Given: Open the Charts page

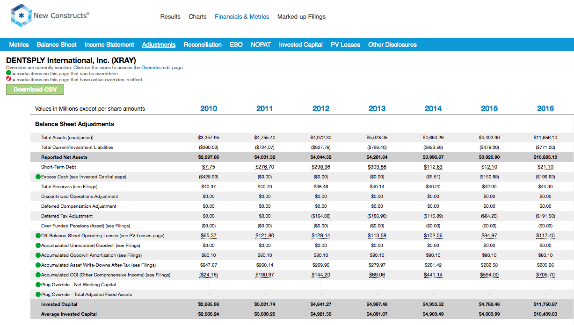Looking at the screenshot, I should click(x=197, y=16).
